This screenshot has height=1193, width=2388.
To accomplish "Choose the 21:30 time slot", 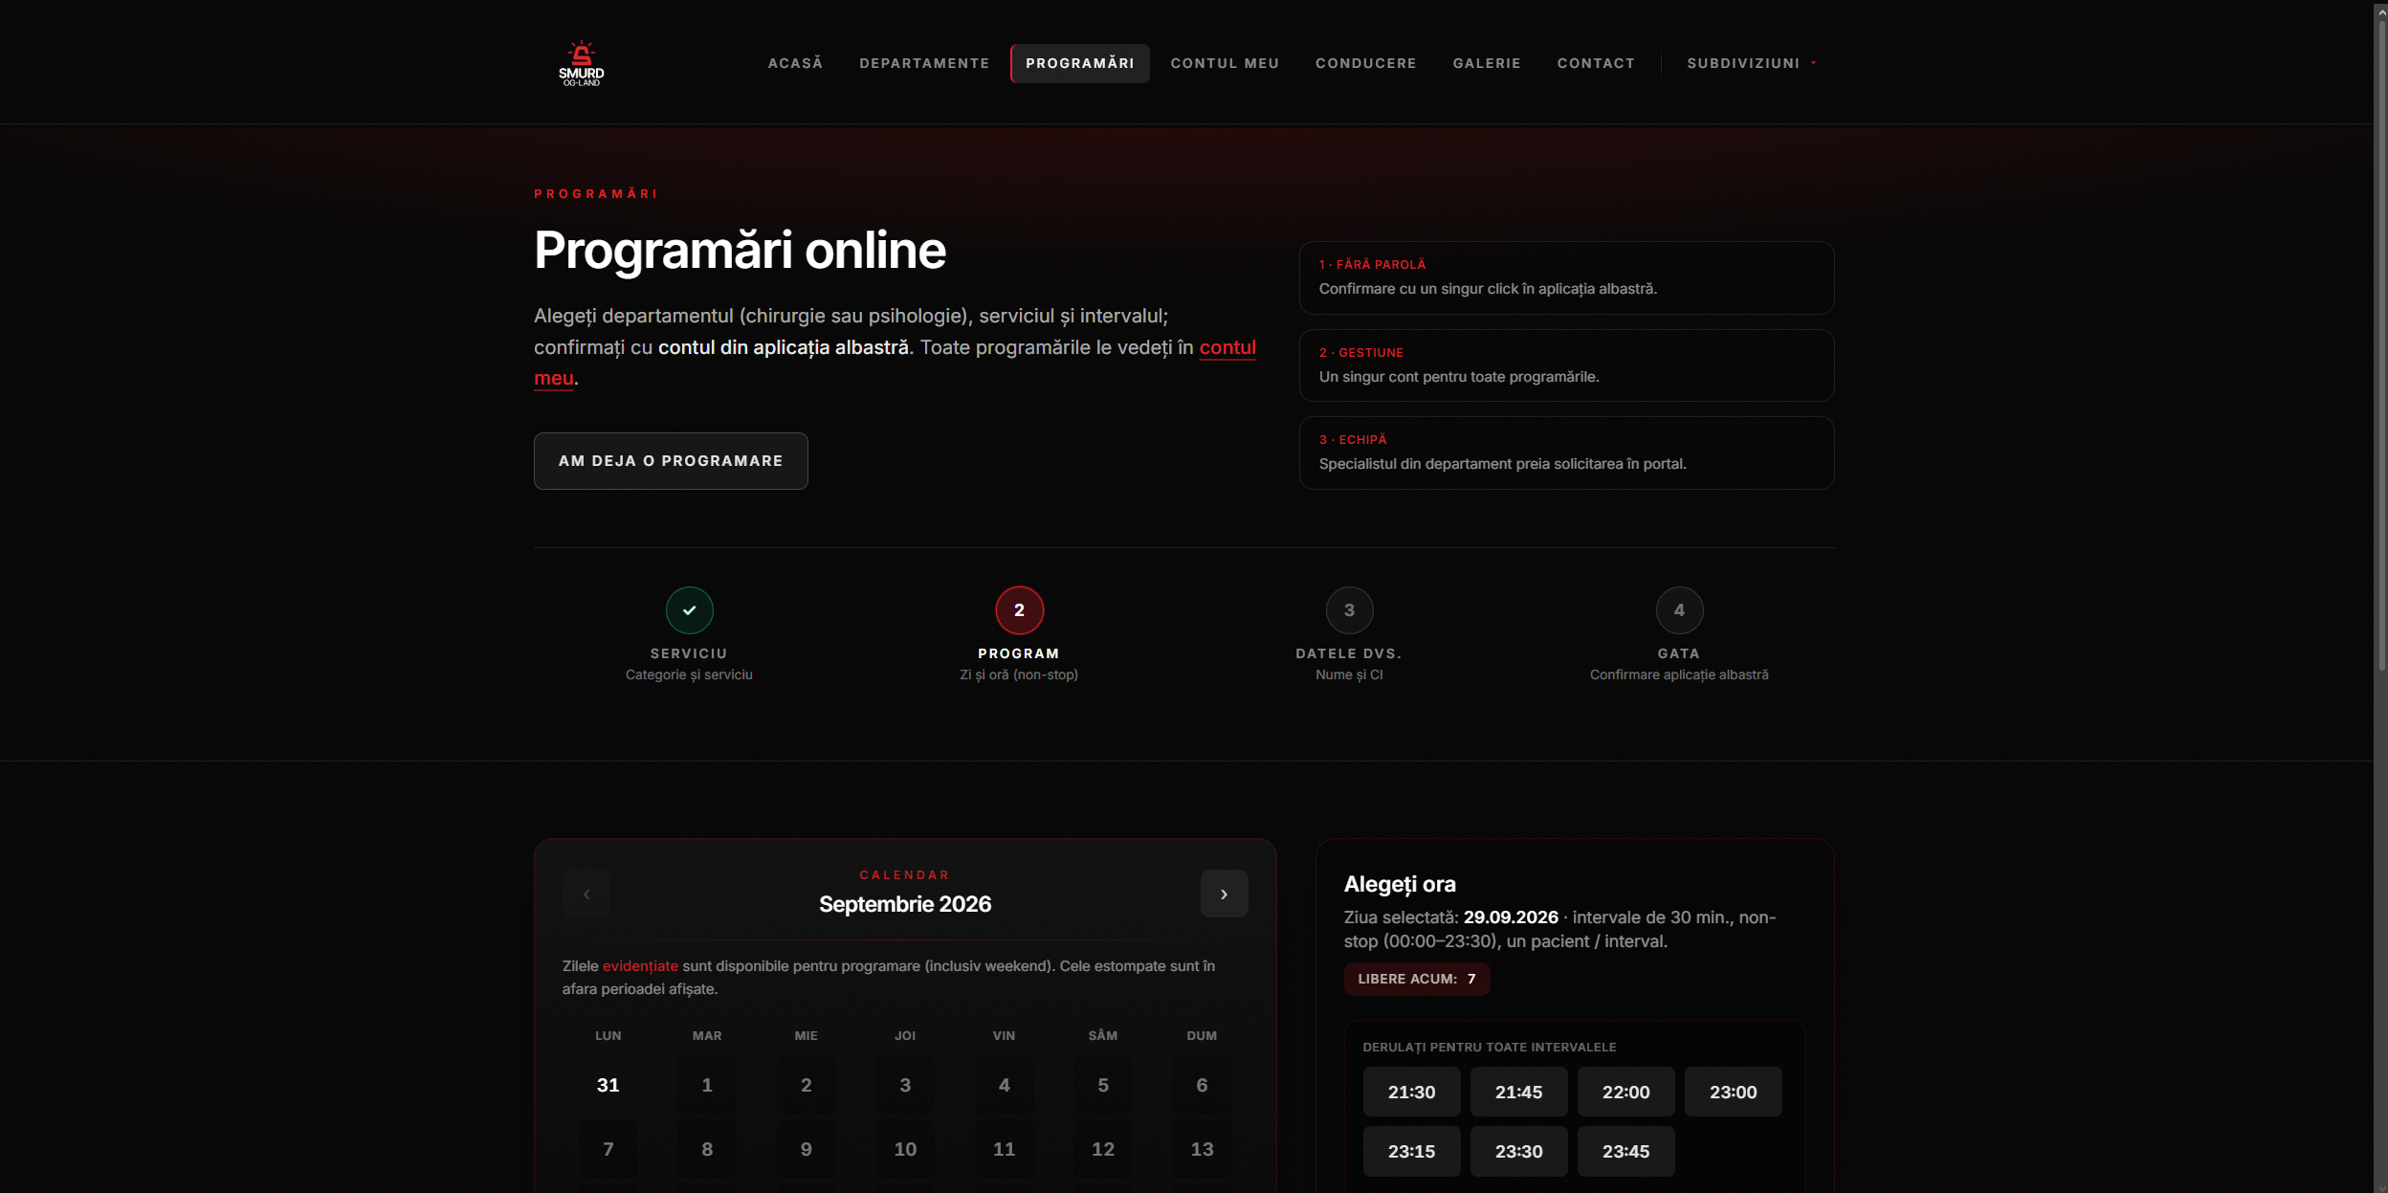I will click(x=1411, y=1092).
